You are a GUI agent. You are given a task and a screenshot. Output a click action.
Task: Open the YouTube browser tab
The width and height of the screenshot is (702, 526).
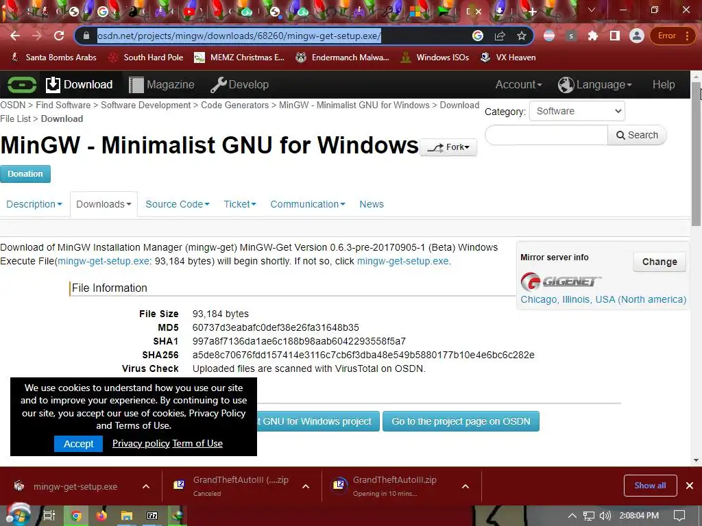click(189, 12)
